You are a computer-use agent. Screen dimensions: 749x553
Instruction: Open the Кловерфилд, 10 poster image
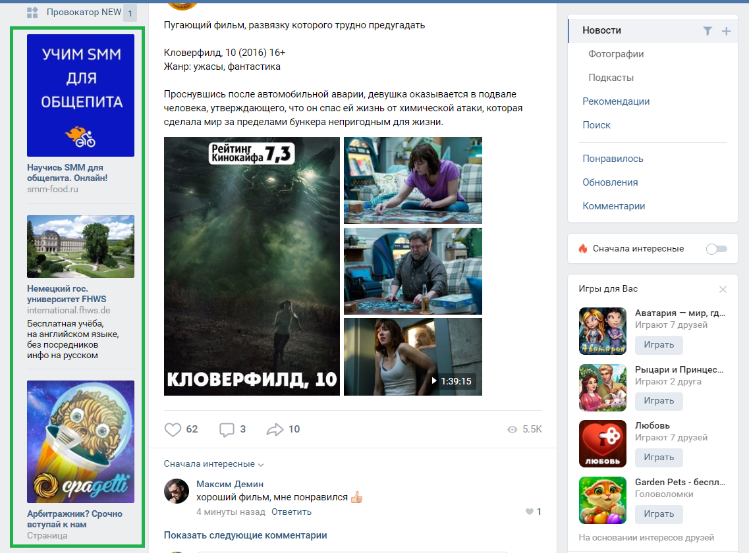pos(252,267)
